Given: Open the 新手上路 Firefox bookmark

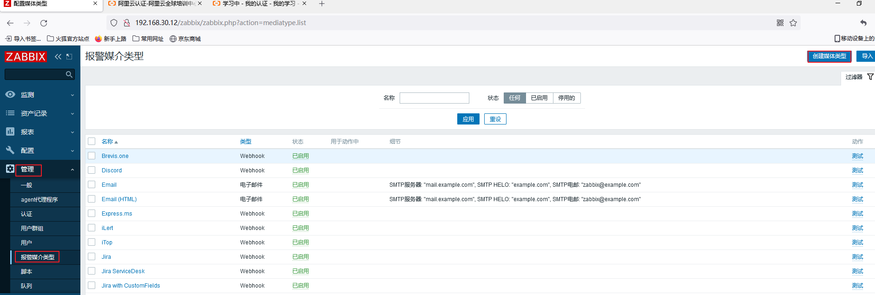Looking at the screenshot, I should [111, 39].
